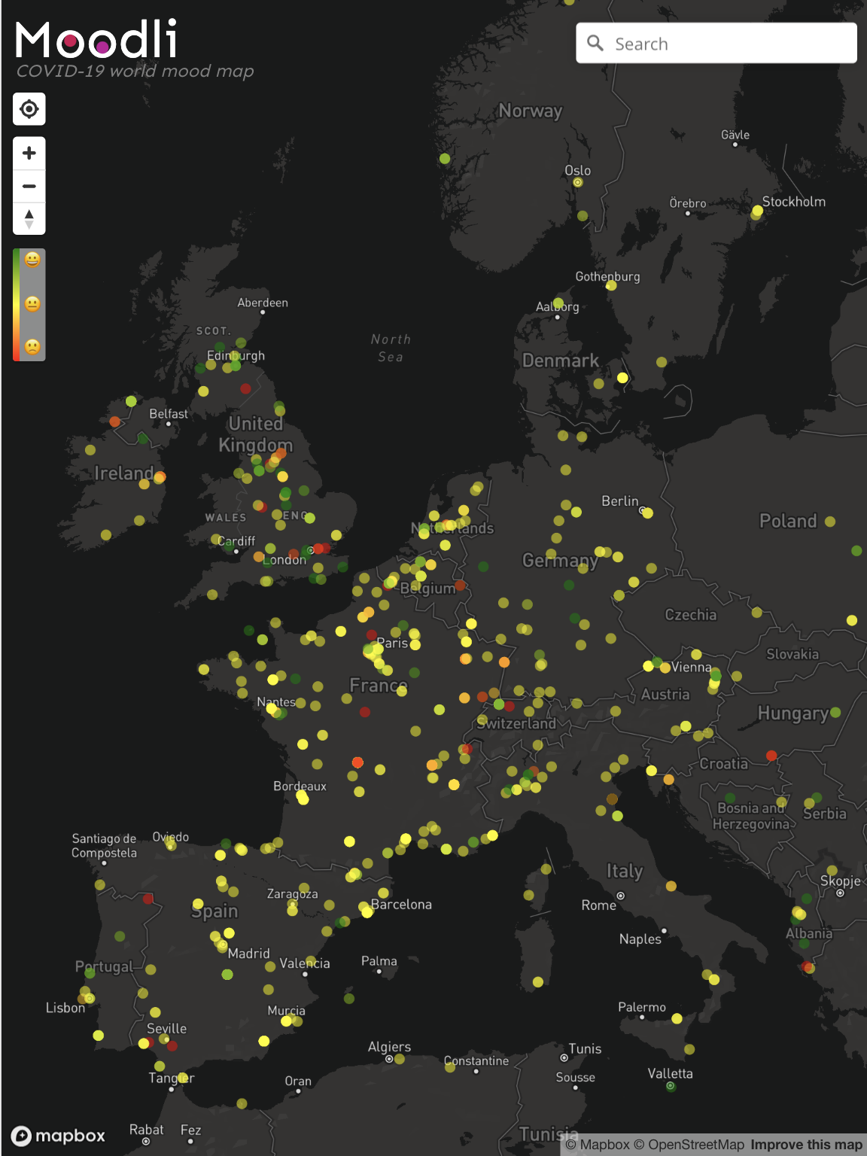
Task: Click the United Kingdom country label
Action: [256, 434]
